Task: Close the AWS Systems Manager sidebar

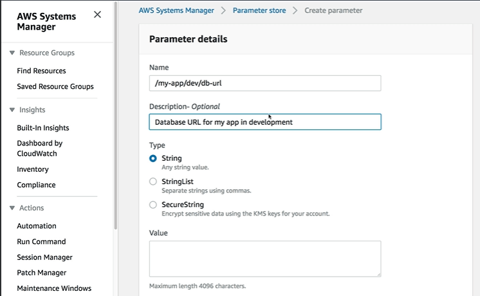Action: pyautogui.click(x=97, y=15)
